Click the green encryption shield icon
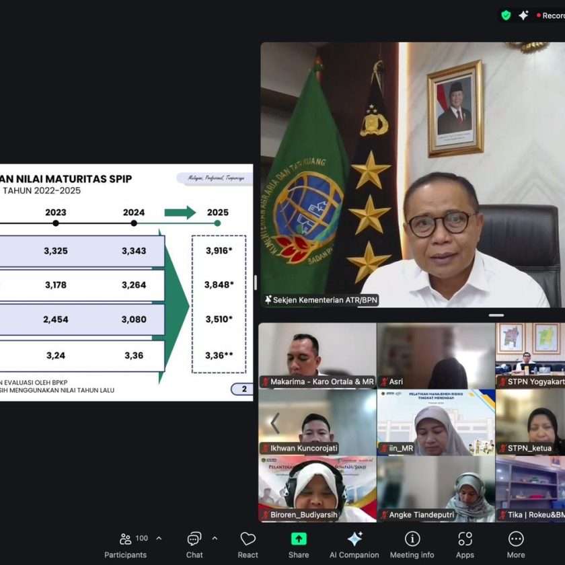 click(506, 15)
